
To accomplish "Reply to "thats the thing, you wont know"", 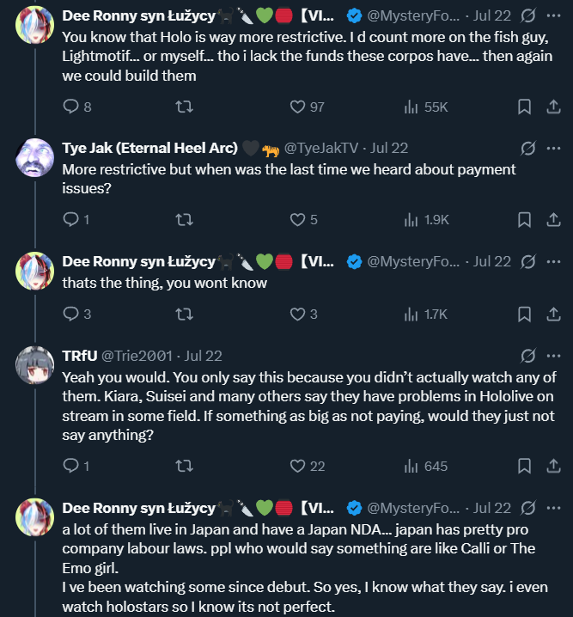I will click(71, 315).
